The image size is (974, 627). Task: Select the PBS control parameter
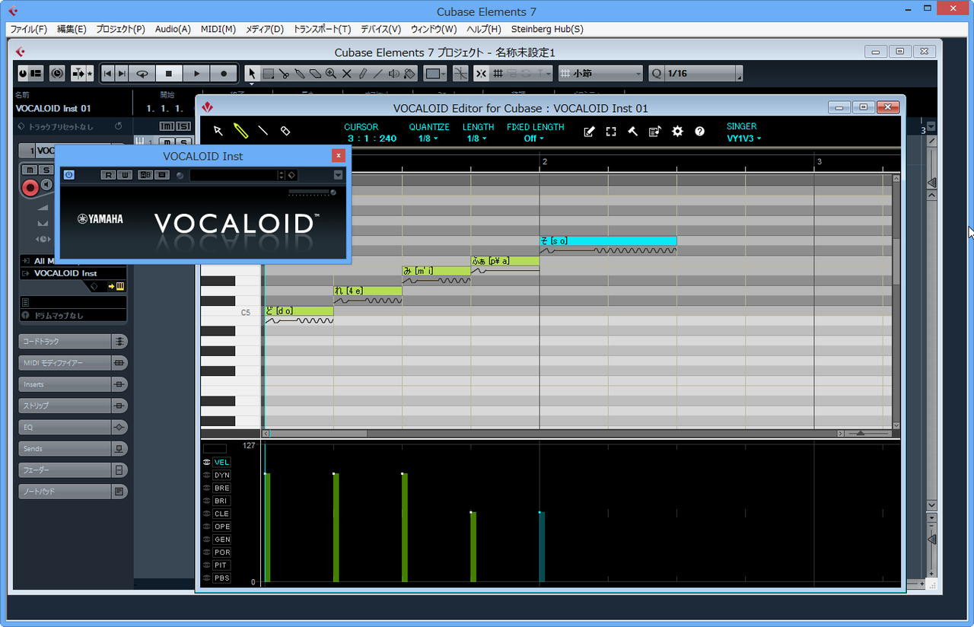tap(221, 578)
